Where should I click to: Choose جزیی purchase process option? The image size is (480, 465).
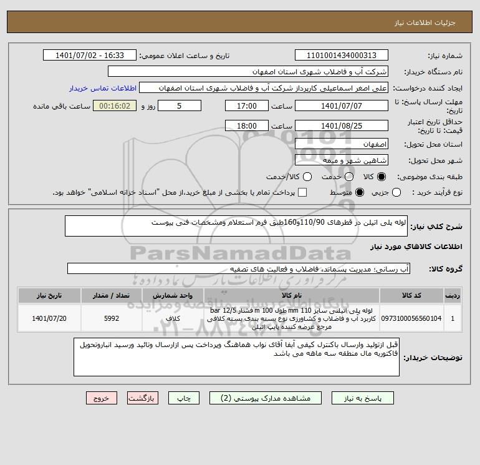pos(396,192)
